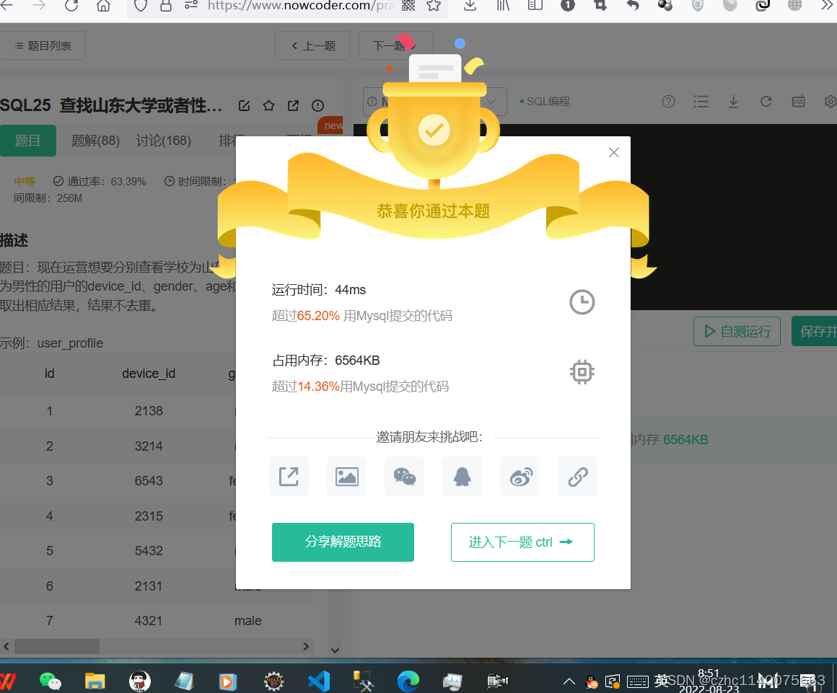Switch to the 题解(88) tab
Image resolution: width=837 pixels, height=693 pixels.
tap(95, 141)
